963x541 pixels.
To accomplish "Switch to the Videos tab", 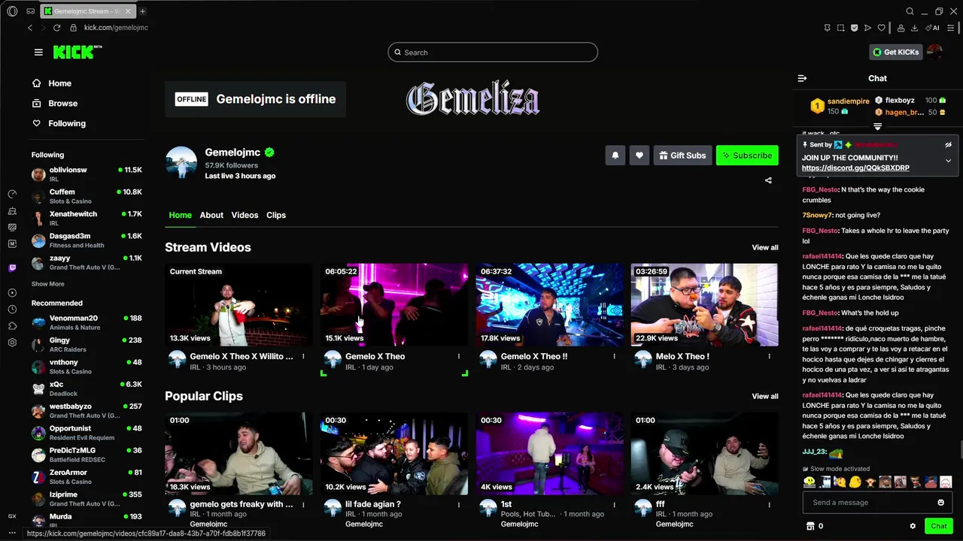I will pos(245,215).
